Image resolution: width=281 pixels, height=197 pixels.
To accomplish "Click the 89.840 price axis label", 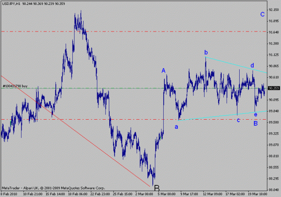I will point(274,111).
